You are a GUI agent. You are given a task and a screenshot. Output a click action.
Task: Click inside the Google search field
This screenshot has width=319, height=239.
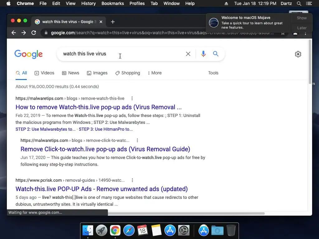[122, 54]
